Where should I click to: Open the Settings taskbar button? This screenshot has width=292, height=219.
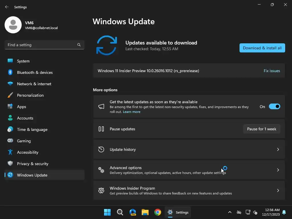178,212
